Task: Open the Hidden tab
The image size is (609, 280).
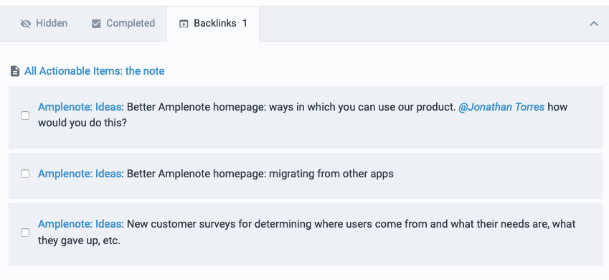Action: click(x=44, y=24)
